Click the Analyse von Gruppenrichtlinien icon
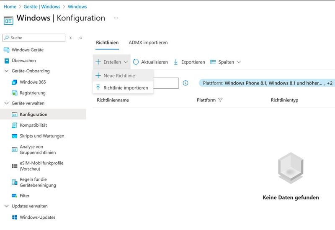Image resolution: width=335 pixels, height=230 pixels. [x=14, y=150]
